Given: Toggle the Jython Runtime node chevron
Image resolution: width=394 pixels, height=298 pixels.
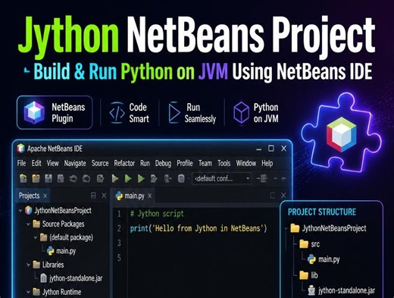Looking at the screenshot, I should [x=29, y=292].
